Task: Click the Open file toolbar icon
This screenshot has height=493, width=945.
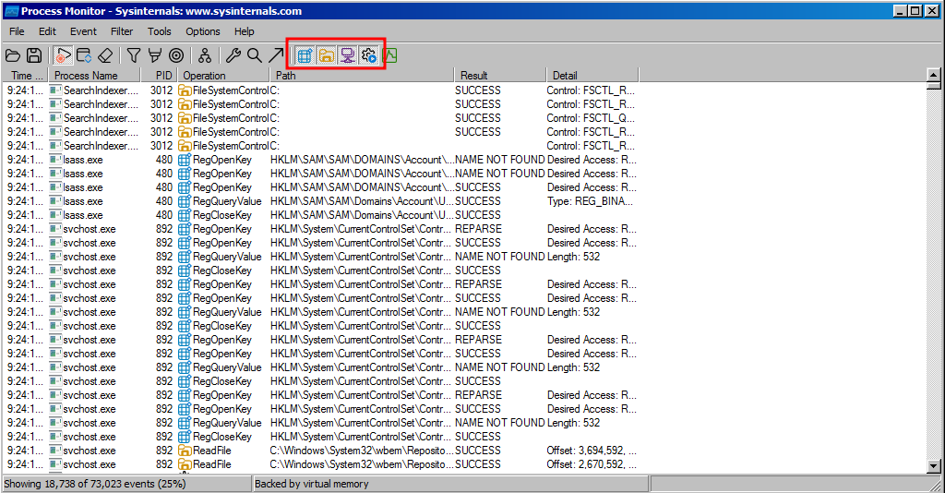Action: pos(13,55)
